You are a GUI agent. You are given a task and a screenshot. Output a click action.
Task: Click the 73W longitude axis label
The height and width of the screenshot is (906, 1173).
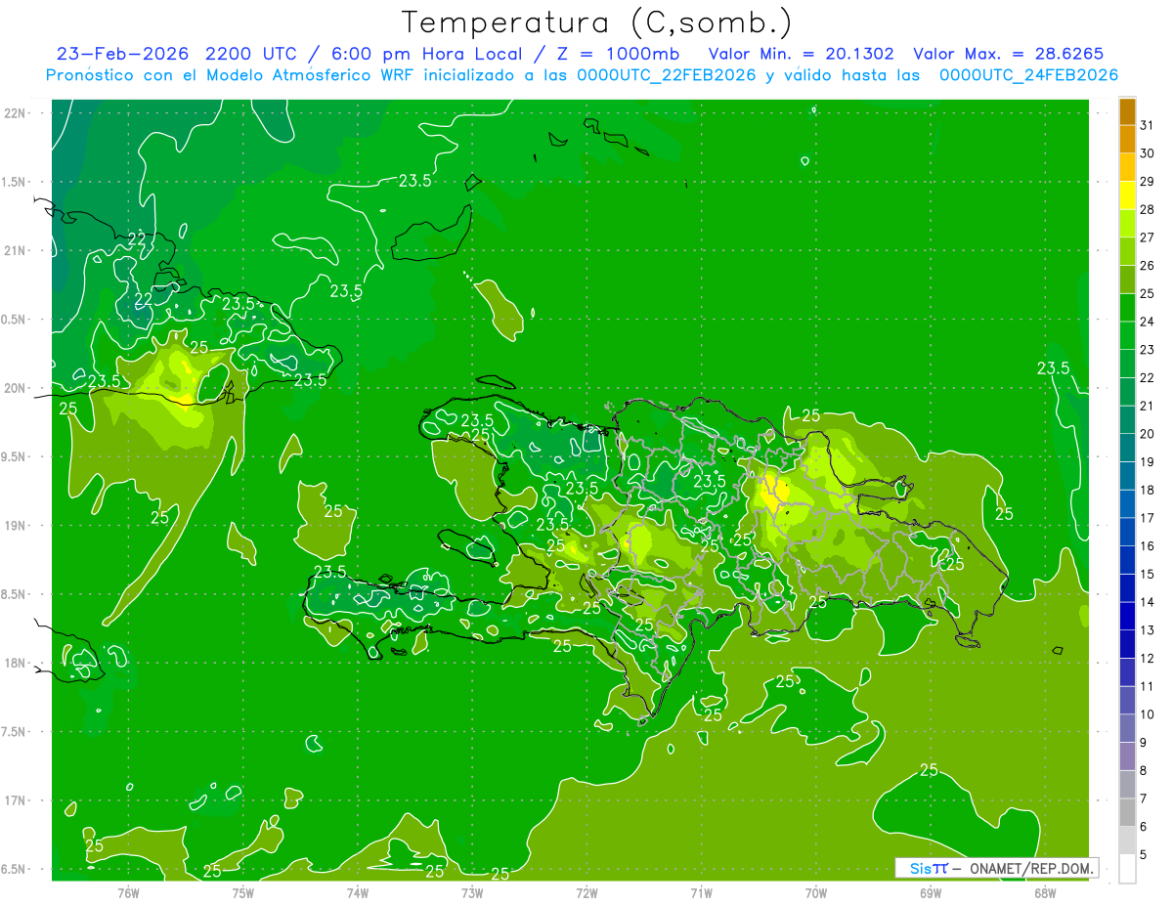point(472,892)
